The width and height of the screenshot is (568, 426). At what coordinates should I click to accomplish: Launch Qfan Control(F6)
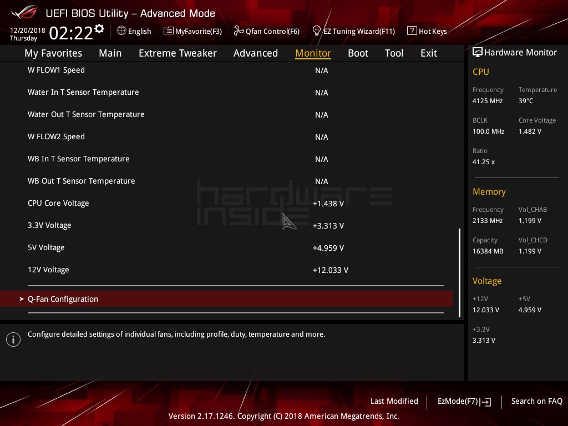pyautogui.click(x=272, y=32)
